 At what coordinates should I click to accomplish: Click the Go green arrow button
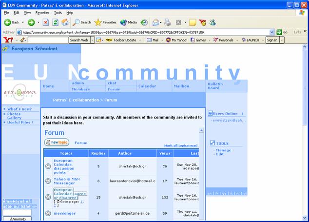279,32
